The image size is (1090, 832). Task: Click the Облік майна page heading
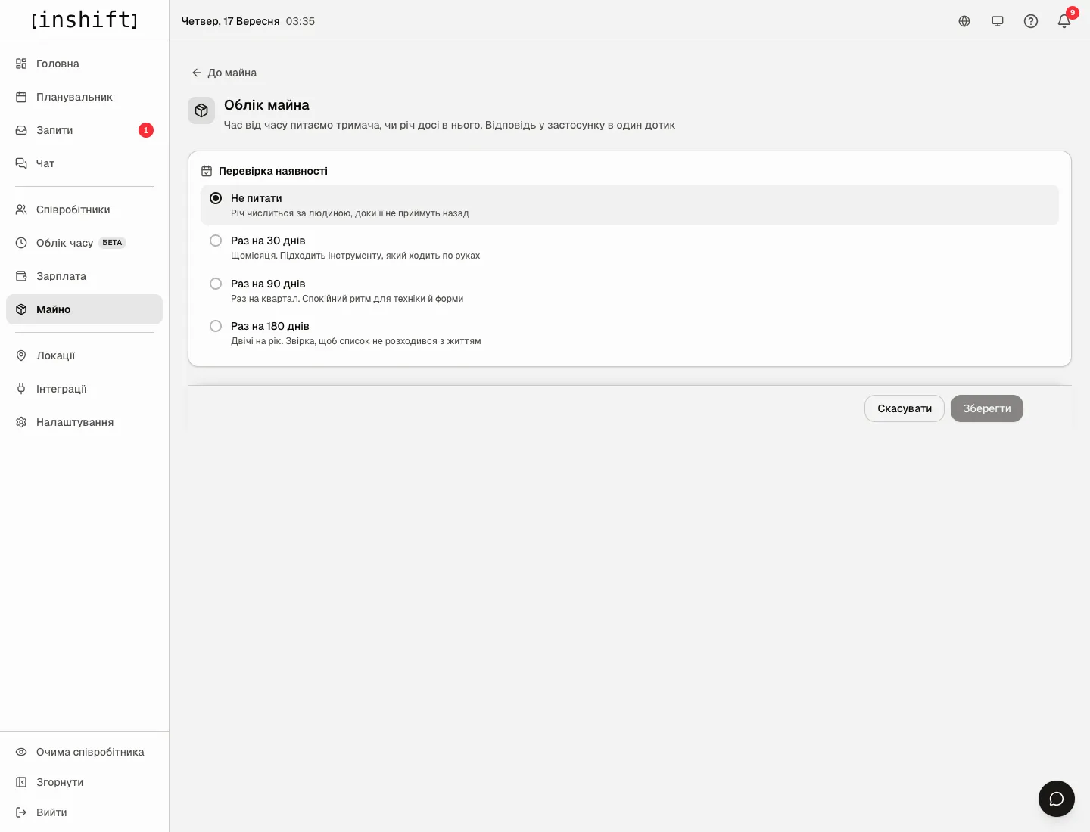[x=266, y=105]
